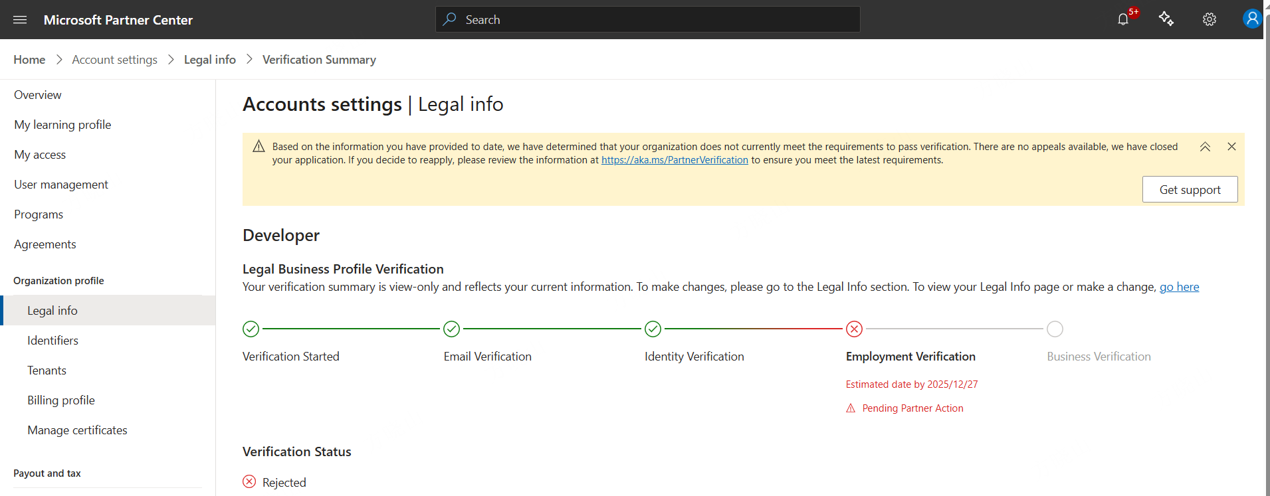
Task: Click the Search input field
Action: [x=648, y=19]
